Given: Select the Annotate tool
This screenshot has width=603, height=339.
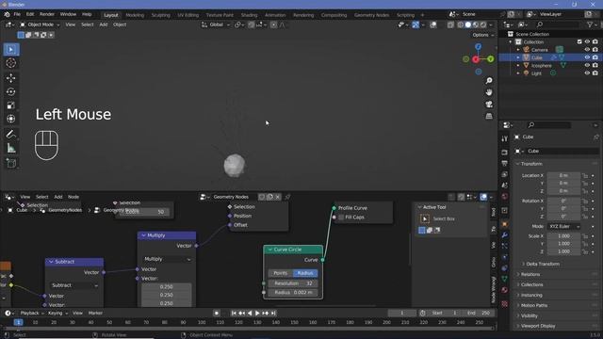Looking at the screenshot, I should coord(10,134).
